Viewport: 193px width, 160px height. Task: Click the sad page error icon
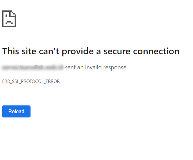click(9, 19)
